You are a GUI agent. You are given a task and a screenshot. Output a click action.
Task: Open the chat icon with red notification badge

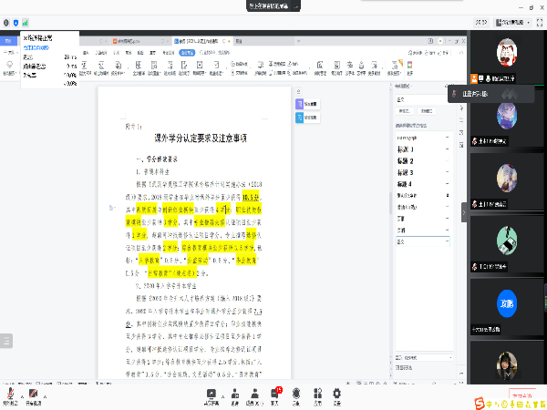274,393
